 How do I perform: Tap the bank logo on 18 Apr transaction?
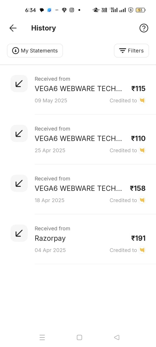[142, 200]
